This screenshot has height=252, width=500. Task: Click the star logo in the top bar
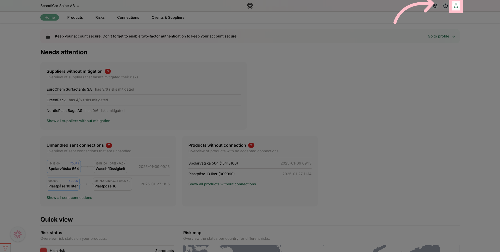coord(250,5)
